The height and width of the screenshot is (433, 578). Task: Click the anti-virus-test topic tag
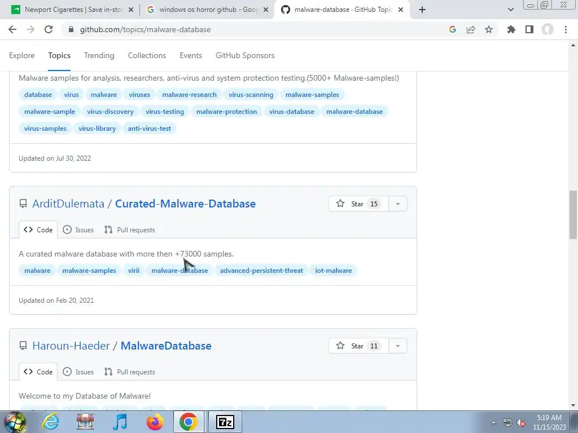click(149, 129)
